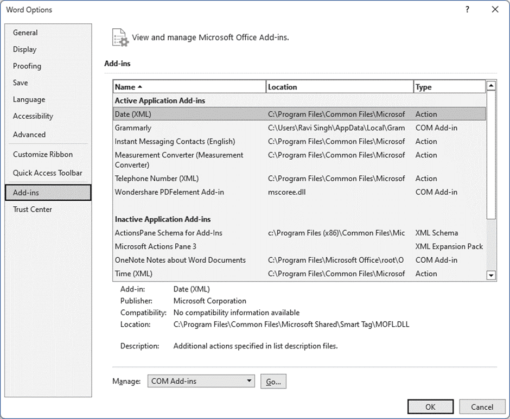The width and height of the screenshot is (510, 419).
Task: Sort by Name column header arrow
Action: tap(140, 87)
